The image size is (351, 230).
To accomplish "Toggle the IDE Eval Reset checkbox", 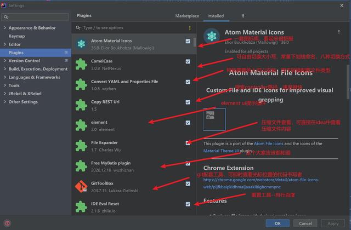I will tap(188, 204).
